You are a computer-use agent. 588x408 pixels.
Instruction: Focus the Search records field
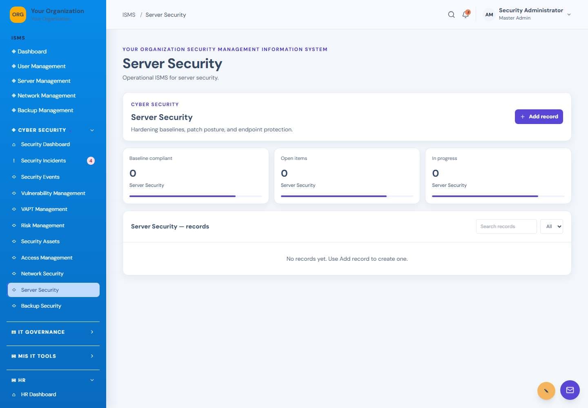506,226
